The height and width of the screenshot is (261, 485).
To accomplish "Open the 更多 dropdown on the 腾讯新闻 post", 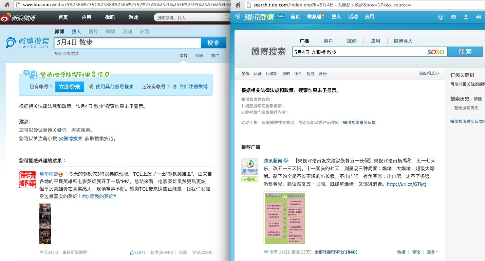I will [x=432, y=252].
